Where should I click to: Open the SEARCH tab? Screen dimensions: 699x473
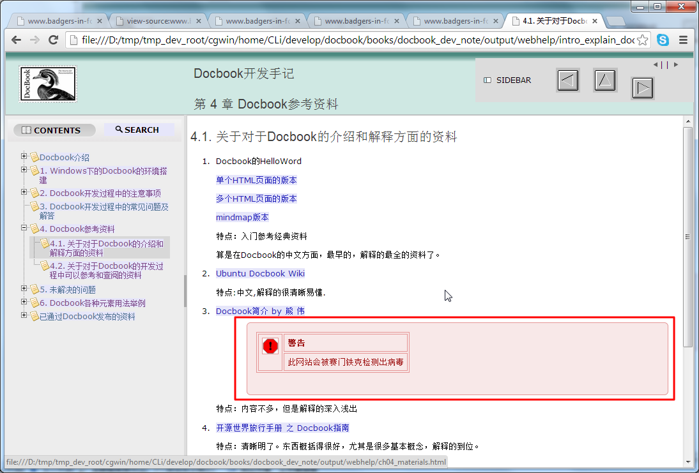pyautogui.click(x=139, y=130)
